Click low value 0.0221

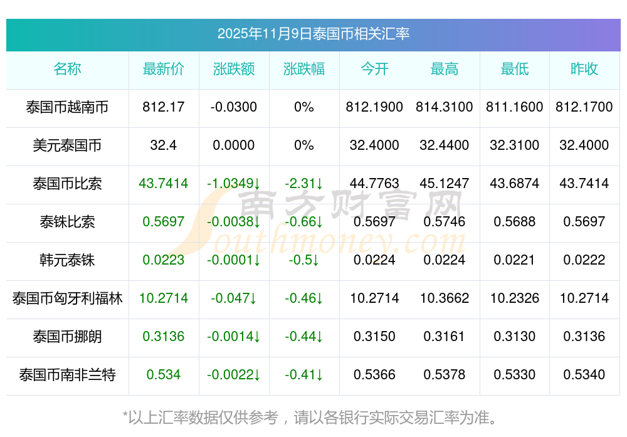coord(515,260)
